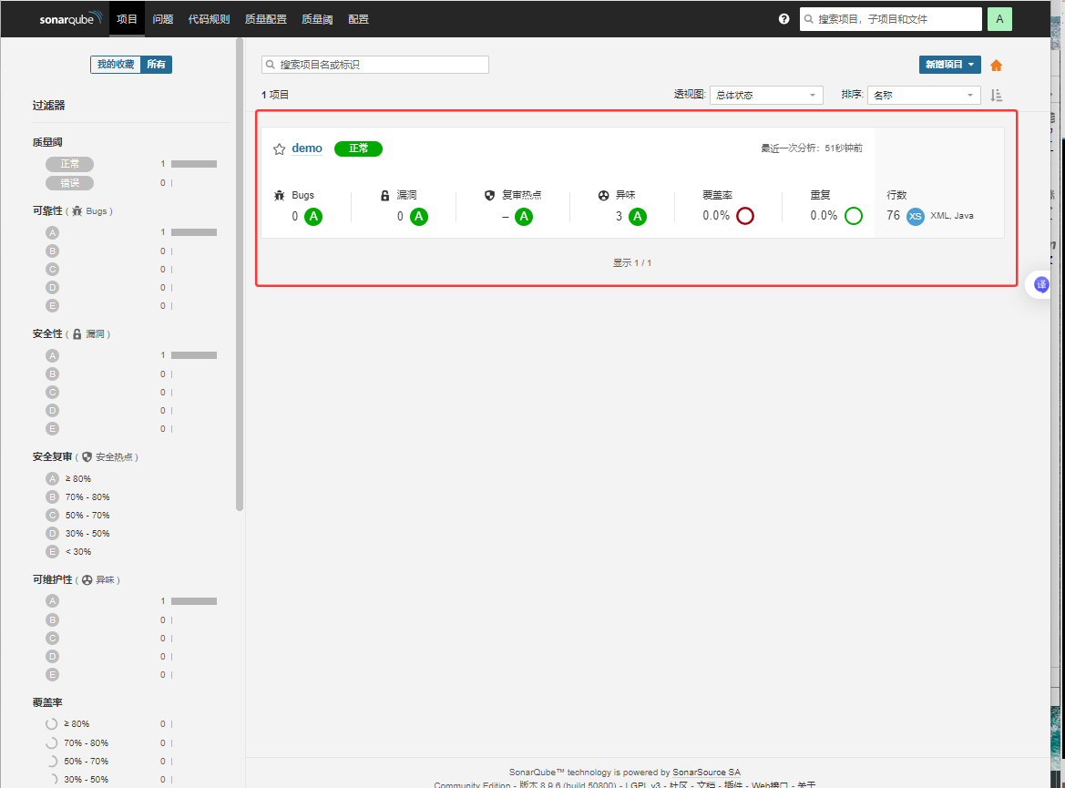Click the 正常 status badge on demo
Screen dimensions: 1065x788
point(359,148)
